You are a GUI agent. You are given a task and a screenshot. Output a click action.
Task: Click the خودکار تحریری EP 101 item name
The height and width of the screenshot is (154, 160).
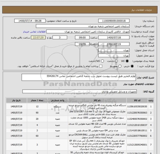(97, 145)
